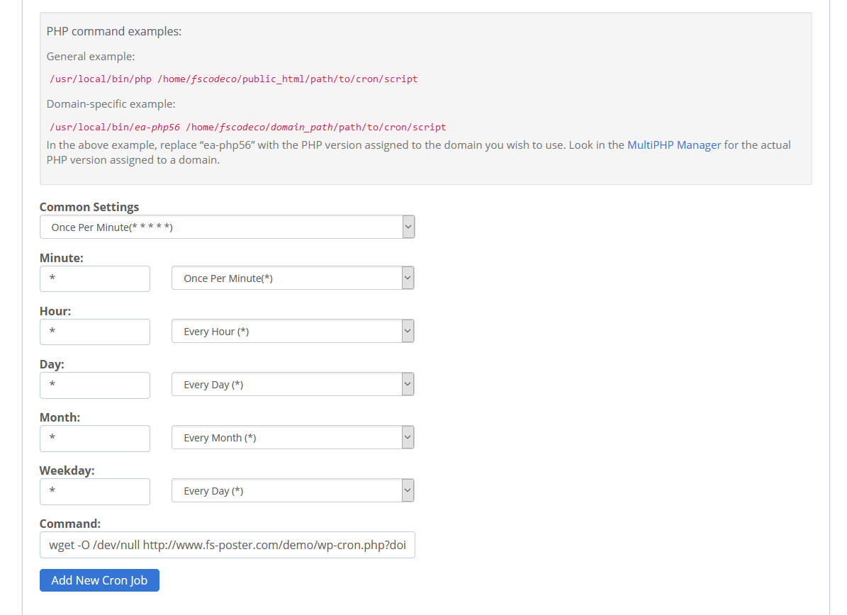Click the 'Minute:' label

tap(62, 258)
